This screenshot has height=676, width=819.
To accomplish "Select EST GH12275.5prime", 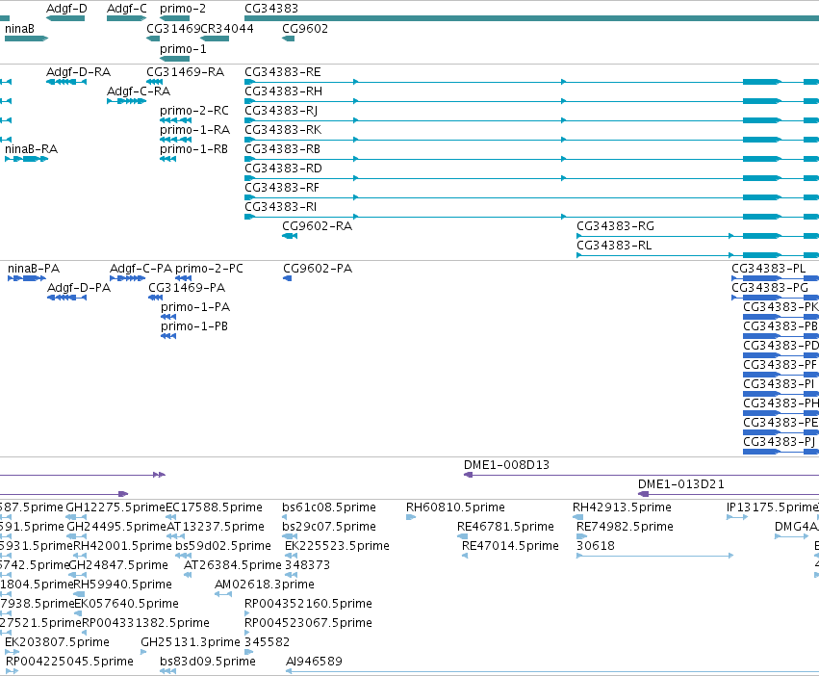I will click(115, 507).
